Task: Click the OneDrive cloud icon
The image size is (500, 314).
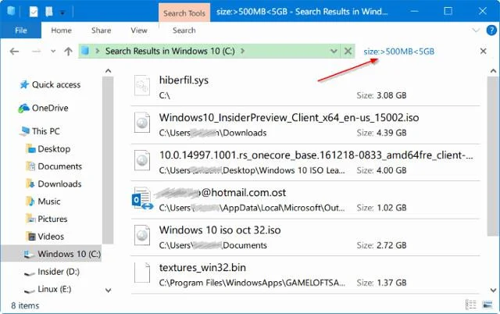Action: [23, 109]
